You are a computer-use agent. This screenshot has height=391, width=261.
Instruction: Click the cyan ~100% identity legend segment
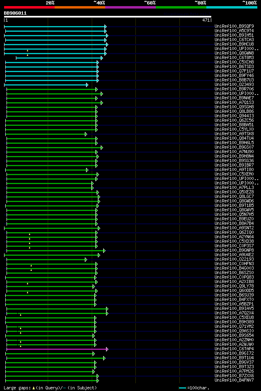click(x=232, y=7)
